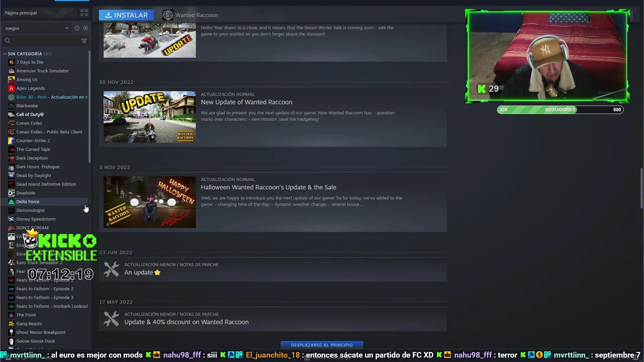Click the Wanted Raccoon title in header
This screenshot has height=362, width=644.
(x=196, y=15)
